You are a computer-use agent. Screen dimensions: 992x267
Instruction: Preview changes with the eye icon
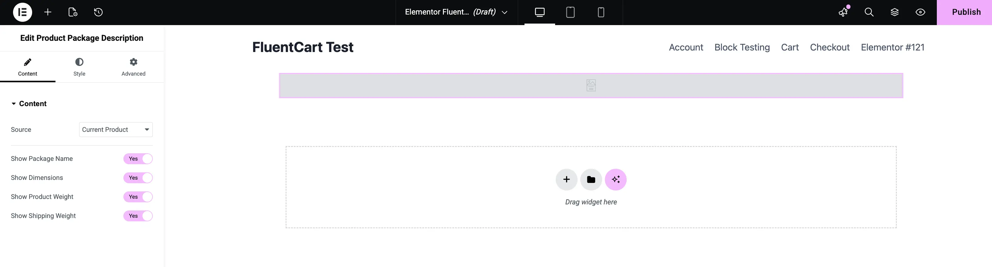point(920,12)
